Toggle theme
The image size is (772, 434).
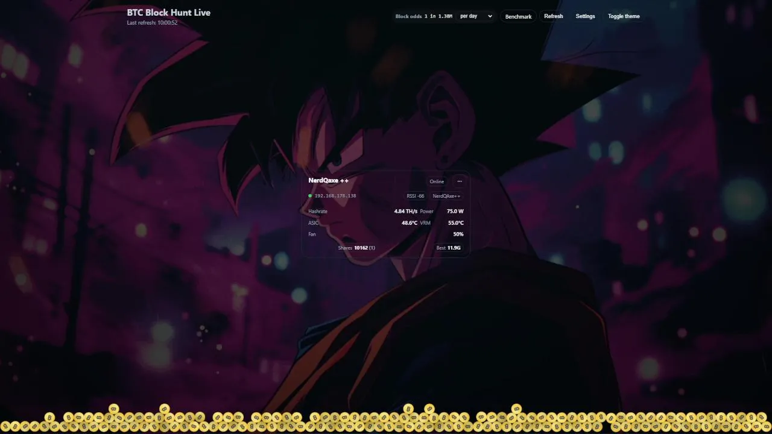pos(624,16)
